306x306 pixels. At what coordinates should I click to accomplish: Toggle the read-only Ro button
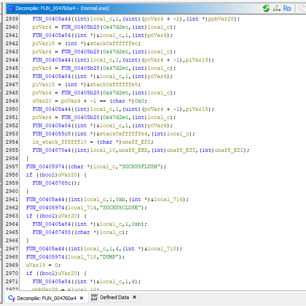click(x=287, y=8)
